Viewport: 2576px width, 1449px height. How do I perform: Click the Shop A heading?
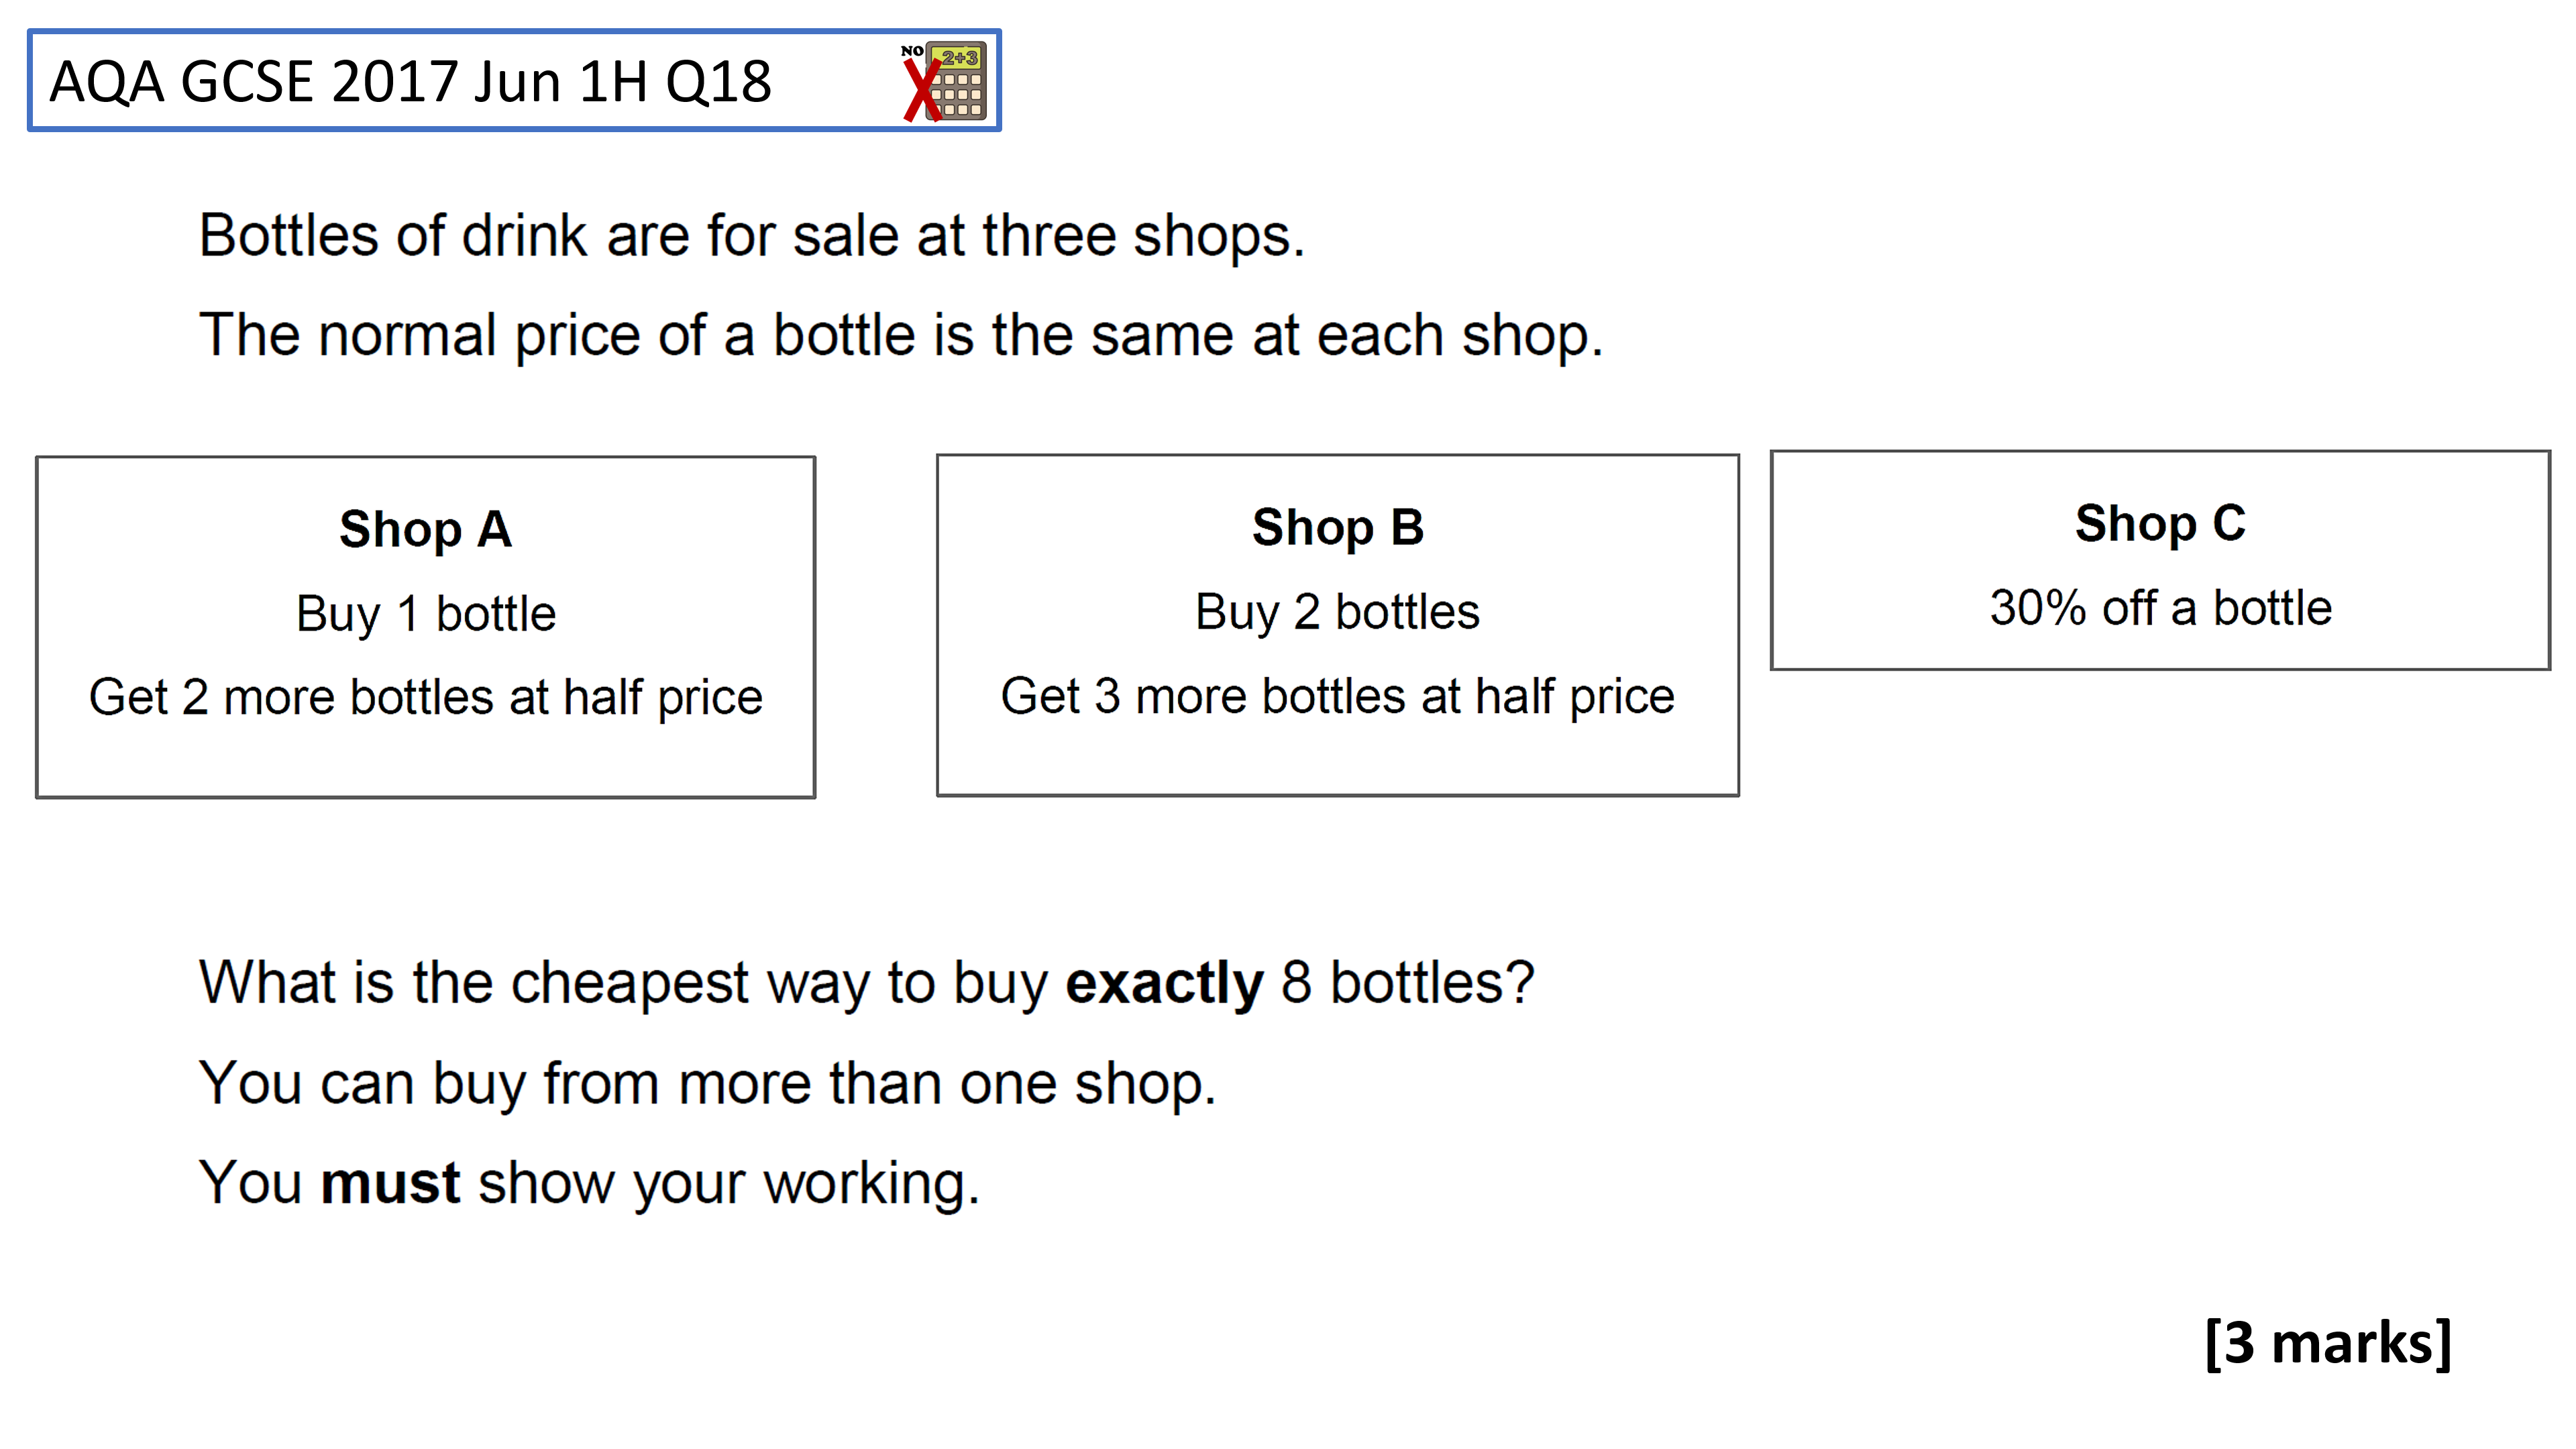point(426,529)
